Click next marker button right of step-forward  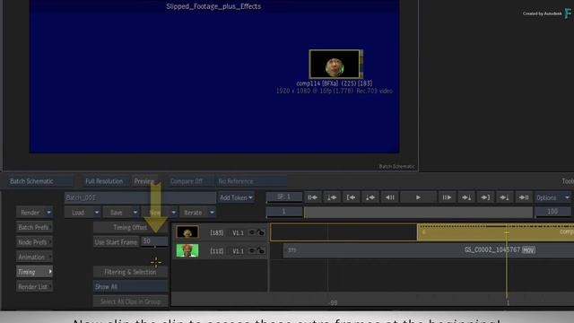[x=466, y=197]
